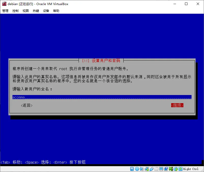Click the full name input field containing acomma
Viewport: 204px width, 172px height.
(x=102, y=97)
